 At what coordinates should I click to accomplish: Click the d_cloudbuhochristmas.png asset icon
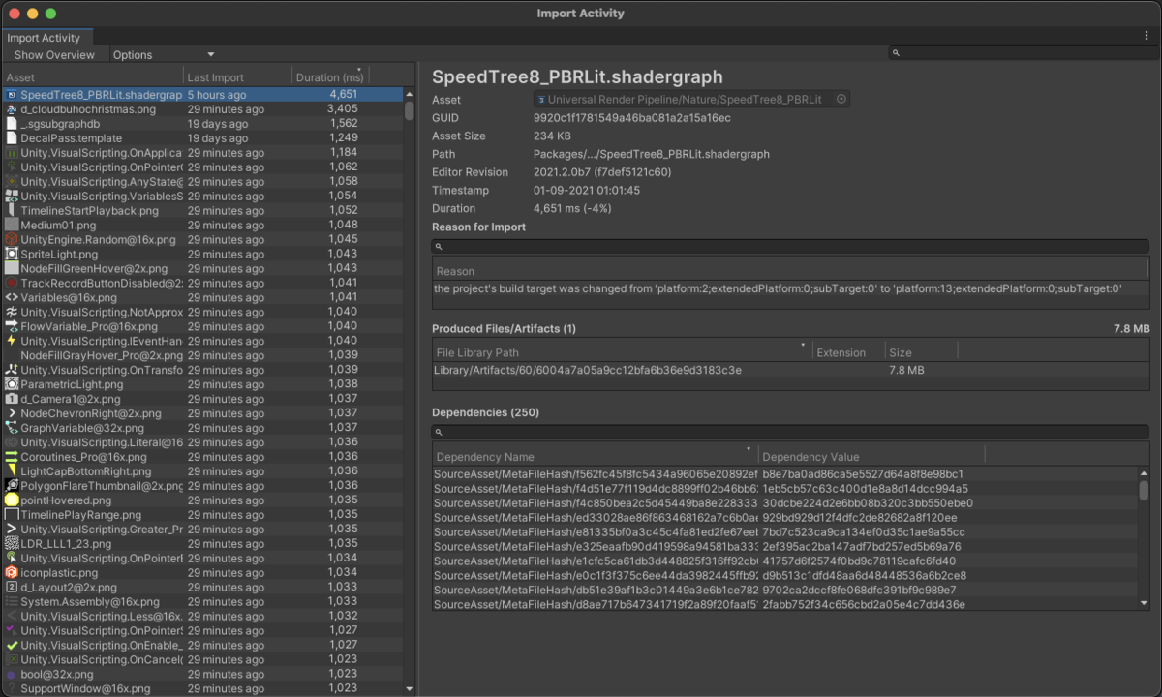tap(12, 109)
